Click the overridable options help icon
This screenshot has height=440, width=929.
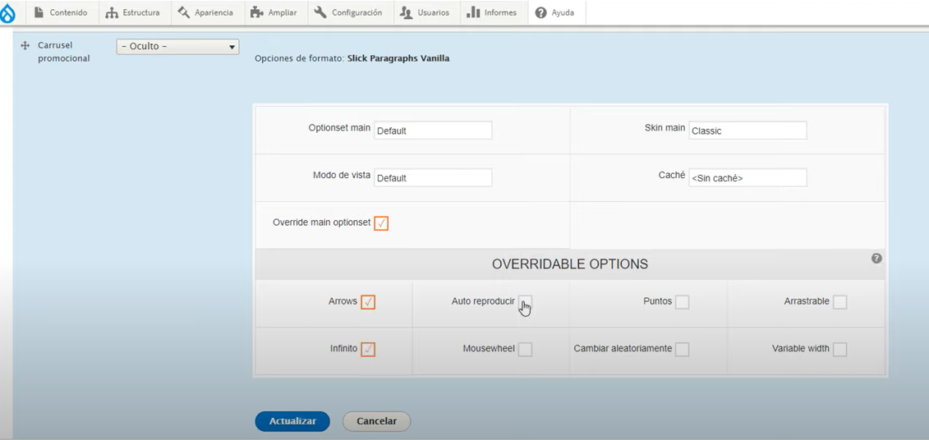876,259
